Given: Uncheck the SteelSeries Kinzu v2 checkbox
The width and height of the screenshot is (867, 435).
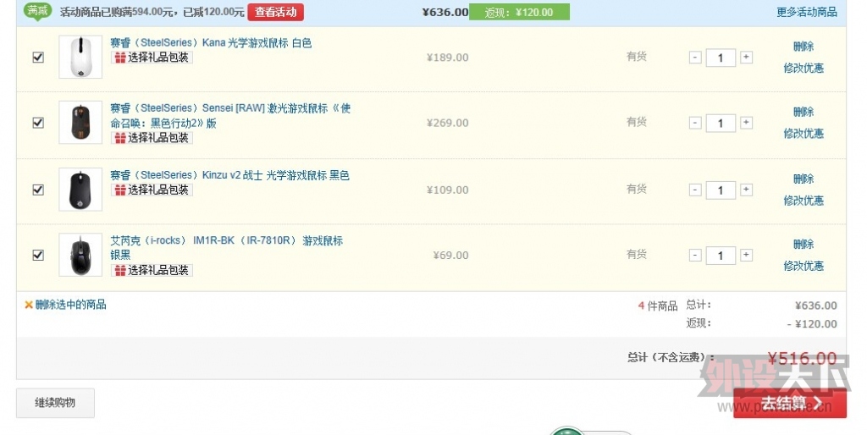Looking at the screenshot, I should click(x=38, y=190).
